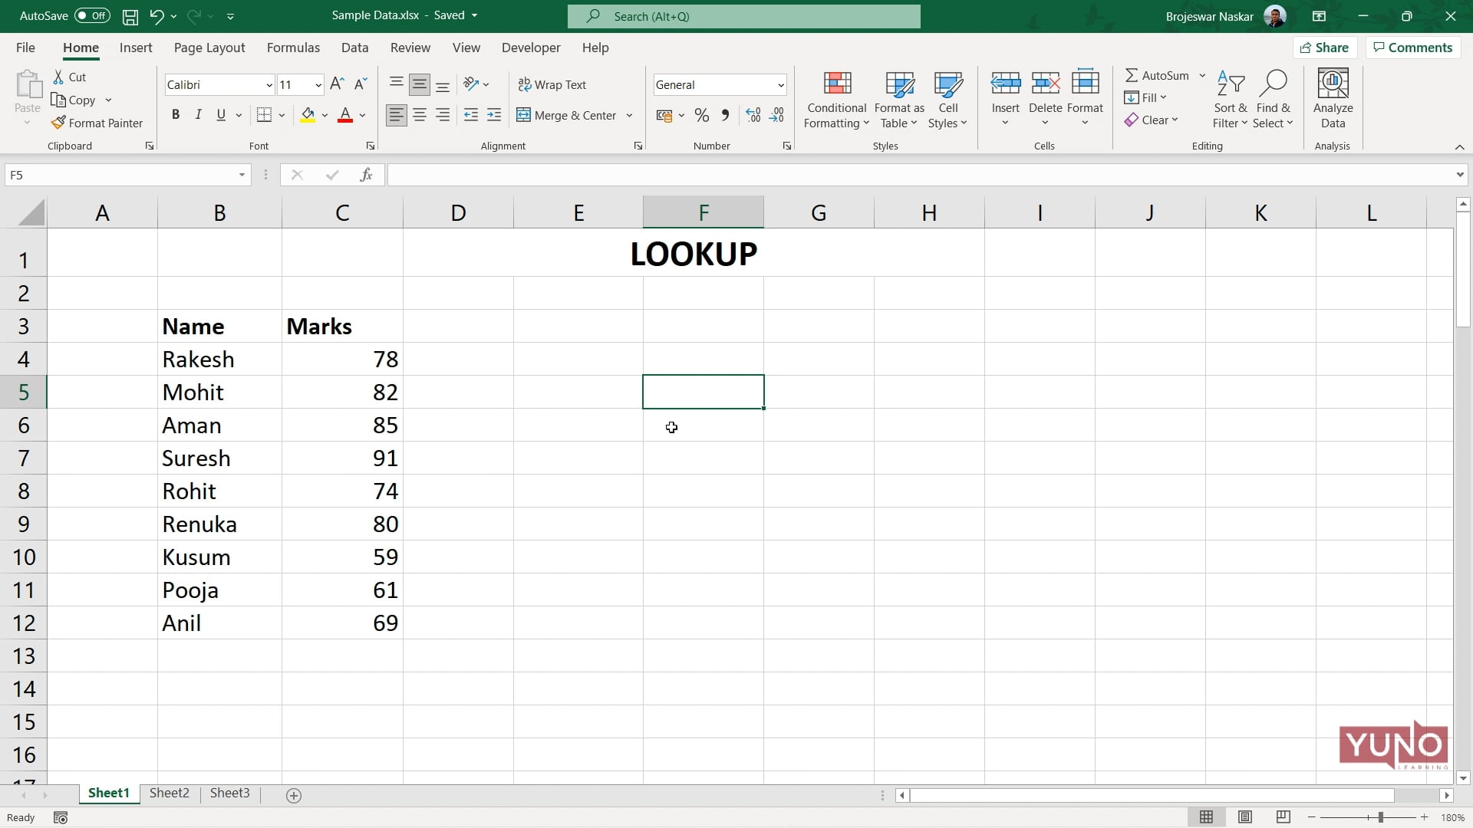1473x828 pixels.
Task: Click Sort & Filter button
Action: click(x=1230, y=100)
